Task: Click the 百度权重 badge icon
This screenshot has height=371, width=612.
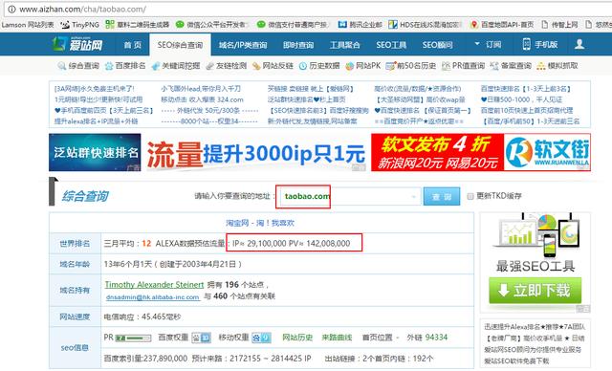Action: click(202, 338)
